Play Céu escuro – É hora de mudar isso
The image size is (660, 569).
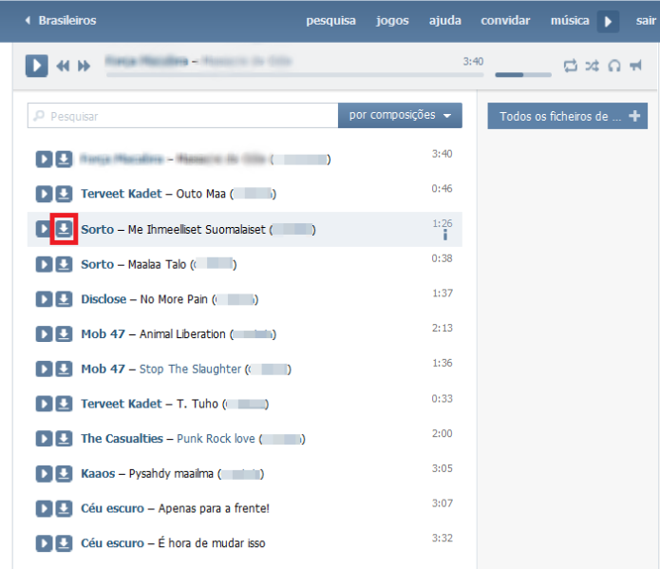pos(44,543)
